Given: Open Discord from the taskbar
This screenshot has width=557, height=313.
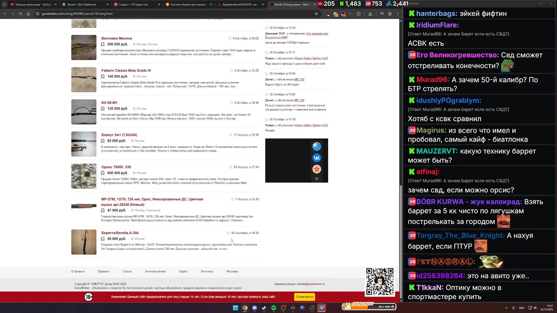Looking at the screenshot, I should point(255,308).
